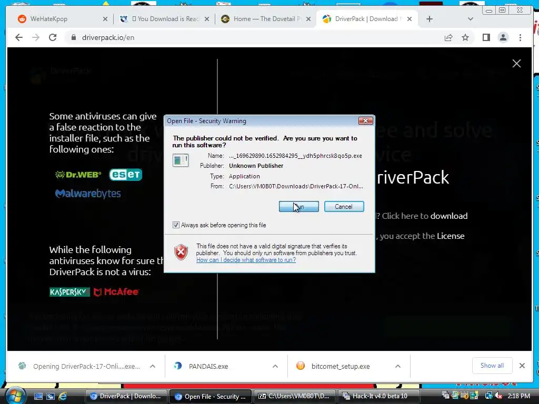Share this page icon
The width and height of the screenshot is (539, 404).
tap(448, 37)
